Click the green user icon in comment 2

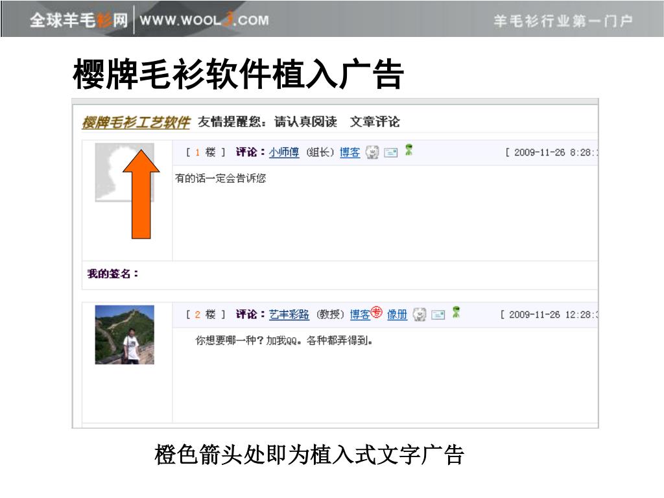[456, 312]
